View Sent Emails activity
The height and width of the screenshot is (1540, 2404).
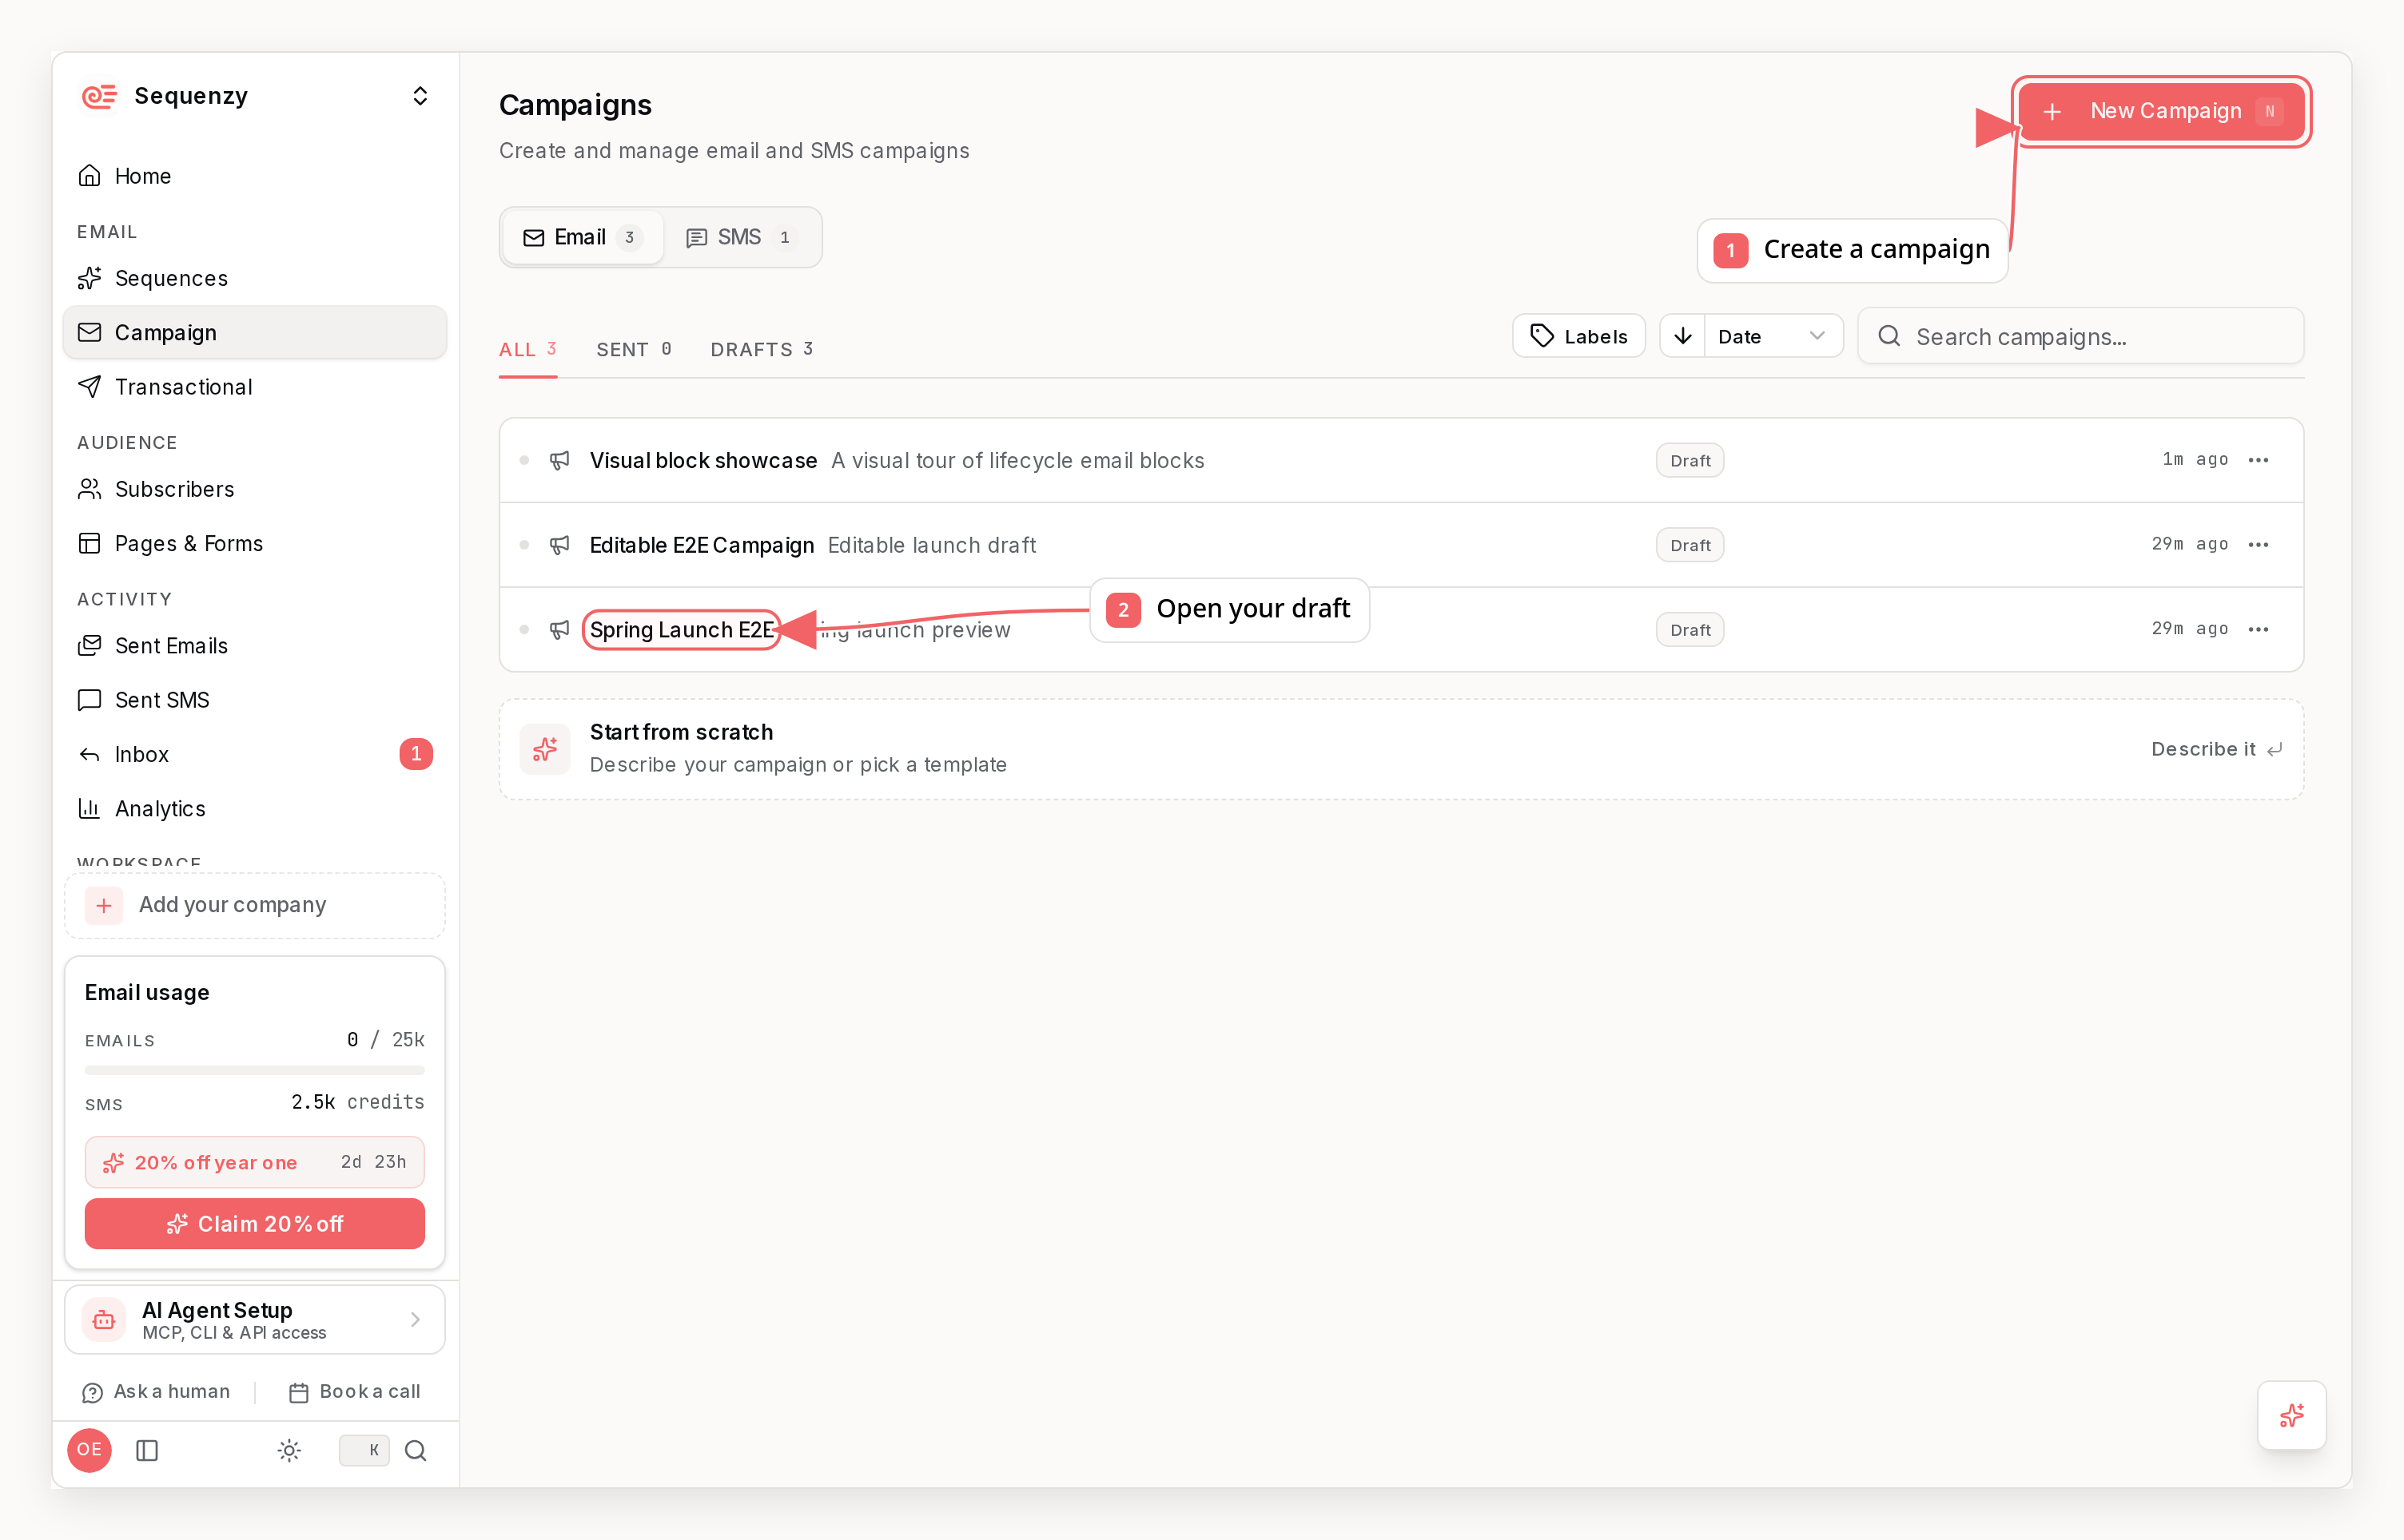(254, 646)
